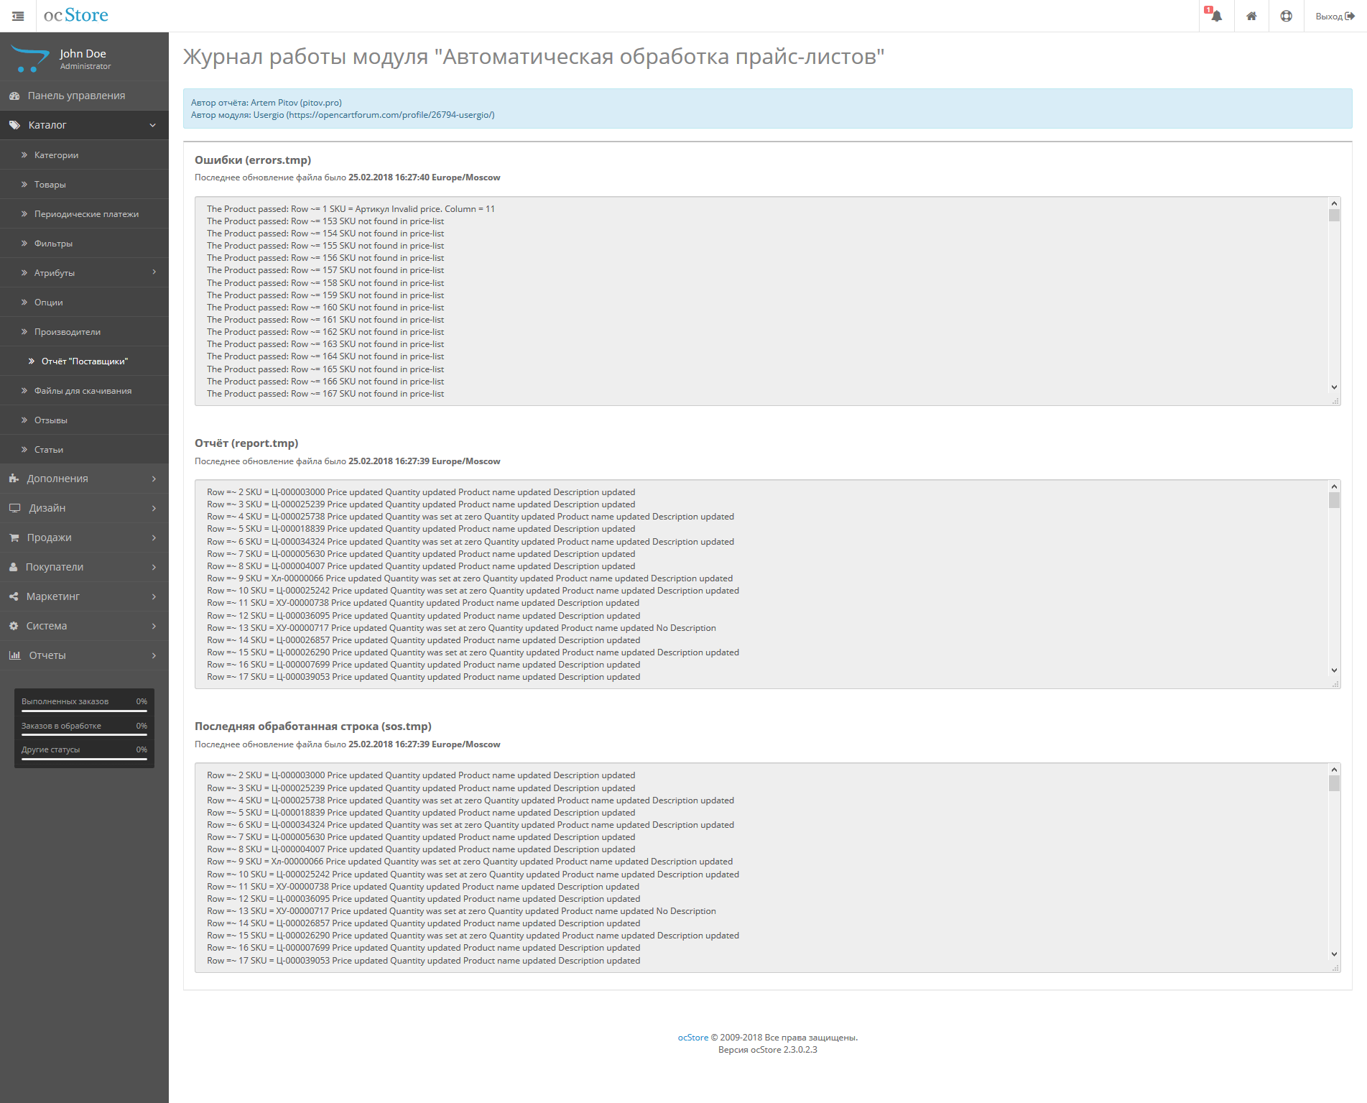This screenshot has height=1103, width=1367.
Task: Go to storefront via home icon
Action: 1251,16
